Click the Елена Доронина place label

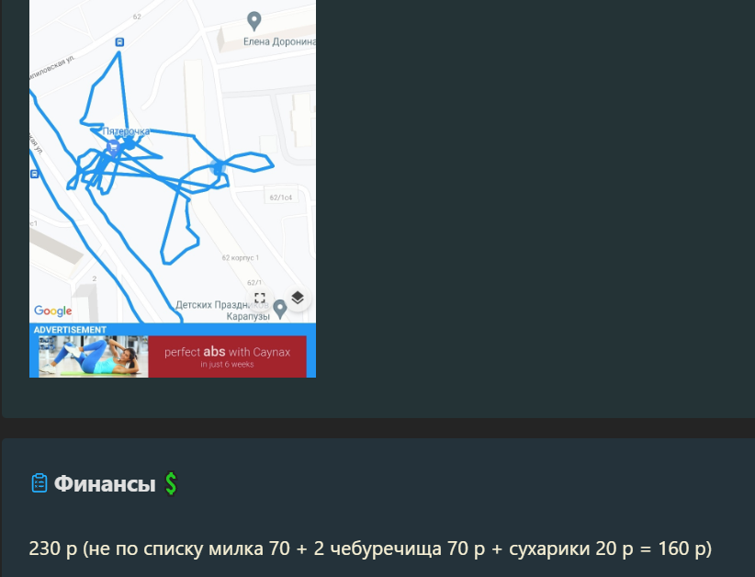[x=279, y=42]
